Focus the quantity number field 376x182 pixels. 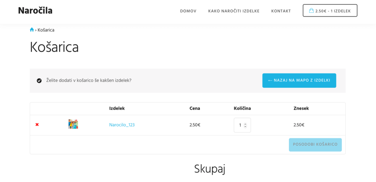pos(240,125)
